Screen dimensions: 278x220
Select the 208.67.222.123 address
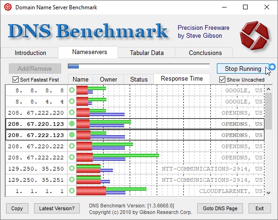pyautogui.click(x=36, y=135)
